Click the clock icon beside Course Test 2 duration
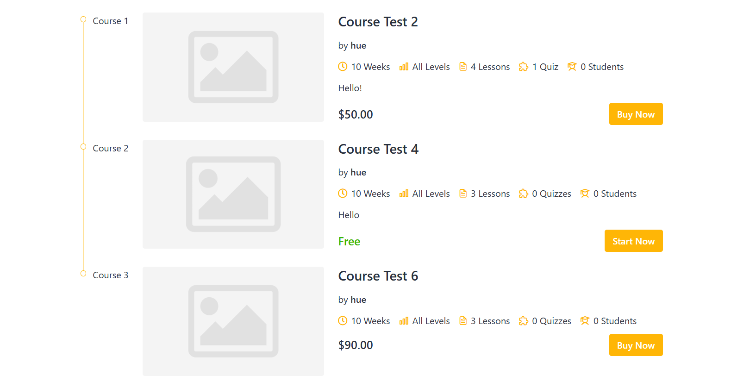 (343, 67)
